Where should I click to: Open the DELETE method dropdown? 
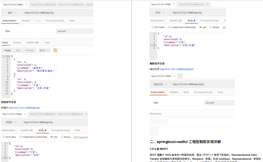(160, 84)
